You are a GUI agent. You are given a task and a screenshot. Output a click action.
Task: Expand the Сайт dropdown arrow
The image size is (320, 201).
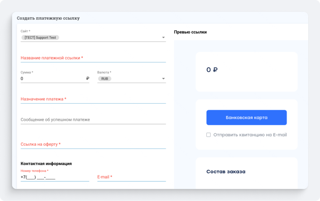[x=163, y=38]
